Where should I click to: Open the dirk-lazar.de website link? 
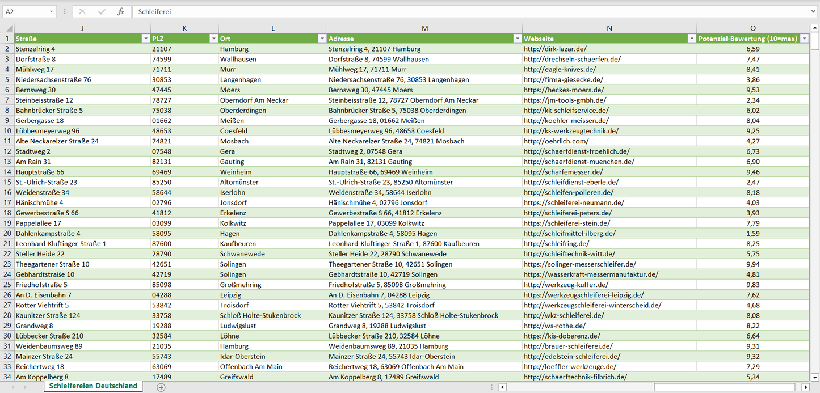[x=555, y=49]
